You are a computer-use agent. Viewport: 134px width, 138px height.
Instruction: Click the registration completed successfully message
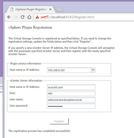tap(39, 131)
